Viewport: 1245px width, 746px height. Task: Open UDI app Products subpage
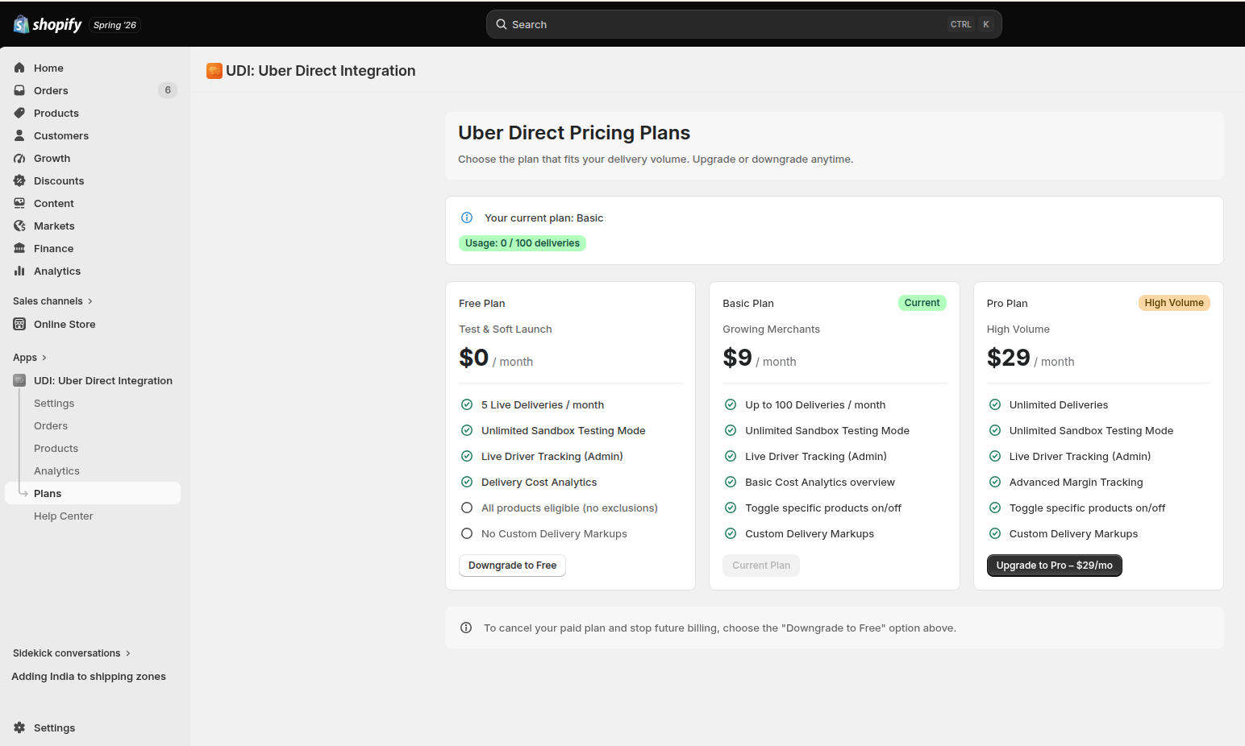[56, 448]
